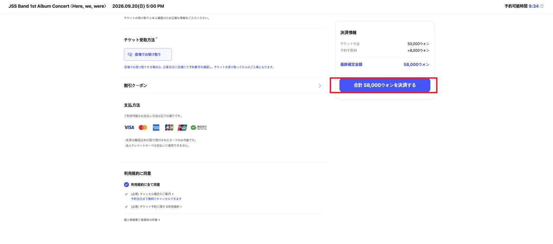Click the 50,000ウォン ticket price value

(x=418, y=44)
